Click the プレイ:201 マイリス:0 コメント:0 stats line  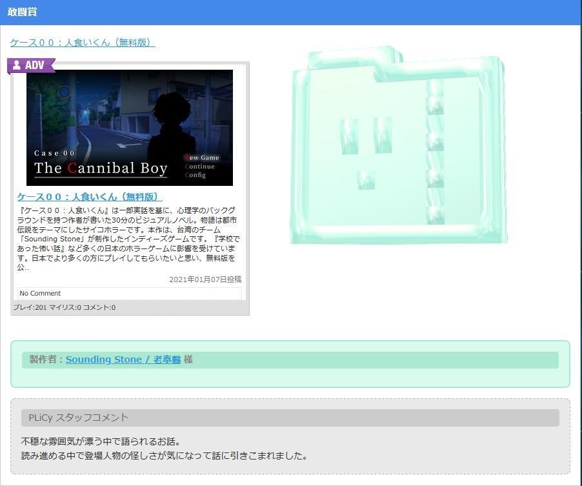coord(65,307)
